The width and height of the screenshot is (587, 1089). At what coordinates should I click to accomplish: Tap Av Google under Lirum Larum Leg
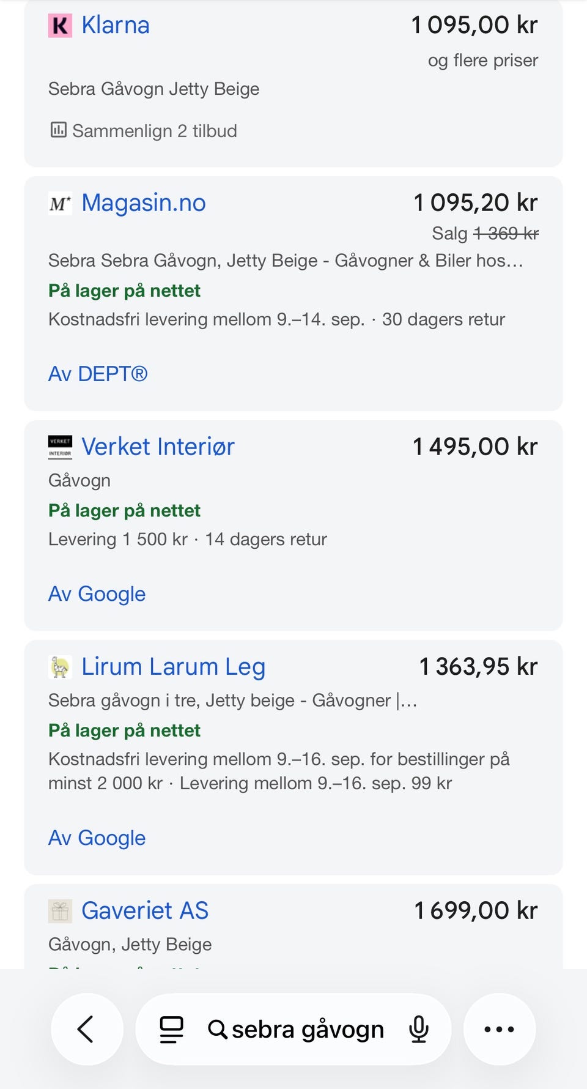tap(97, 838)
